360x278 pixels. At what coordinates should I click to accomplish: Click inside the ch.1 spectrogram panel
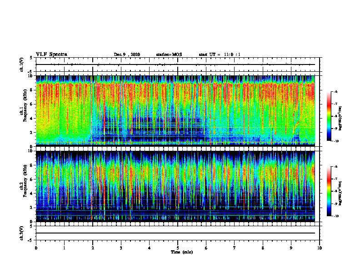point(175,111)
